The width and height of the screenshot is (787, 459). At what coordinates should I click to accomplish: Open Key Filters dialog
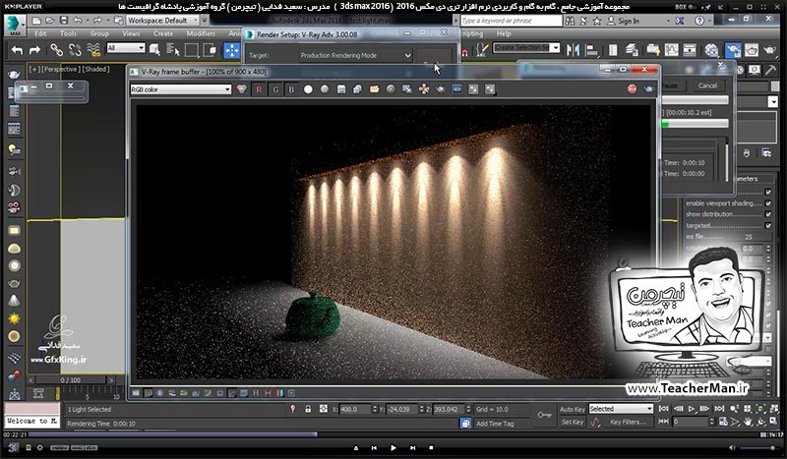point(628,422)
